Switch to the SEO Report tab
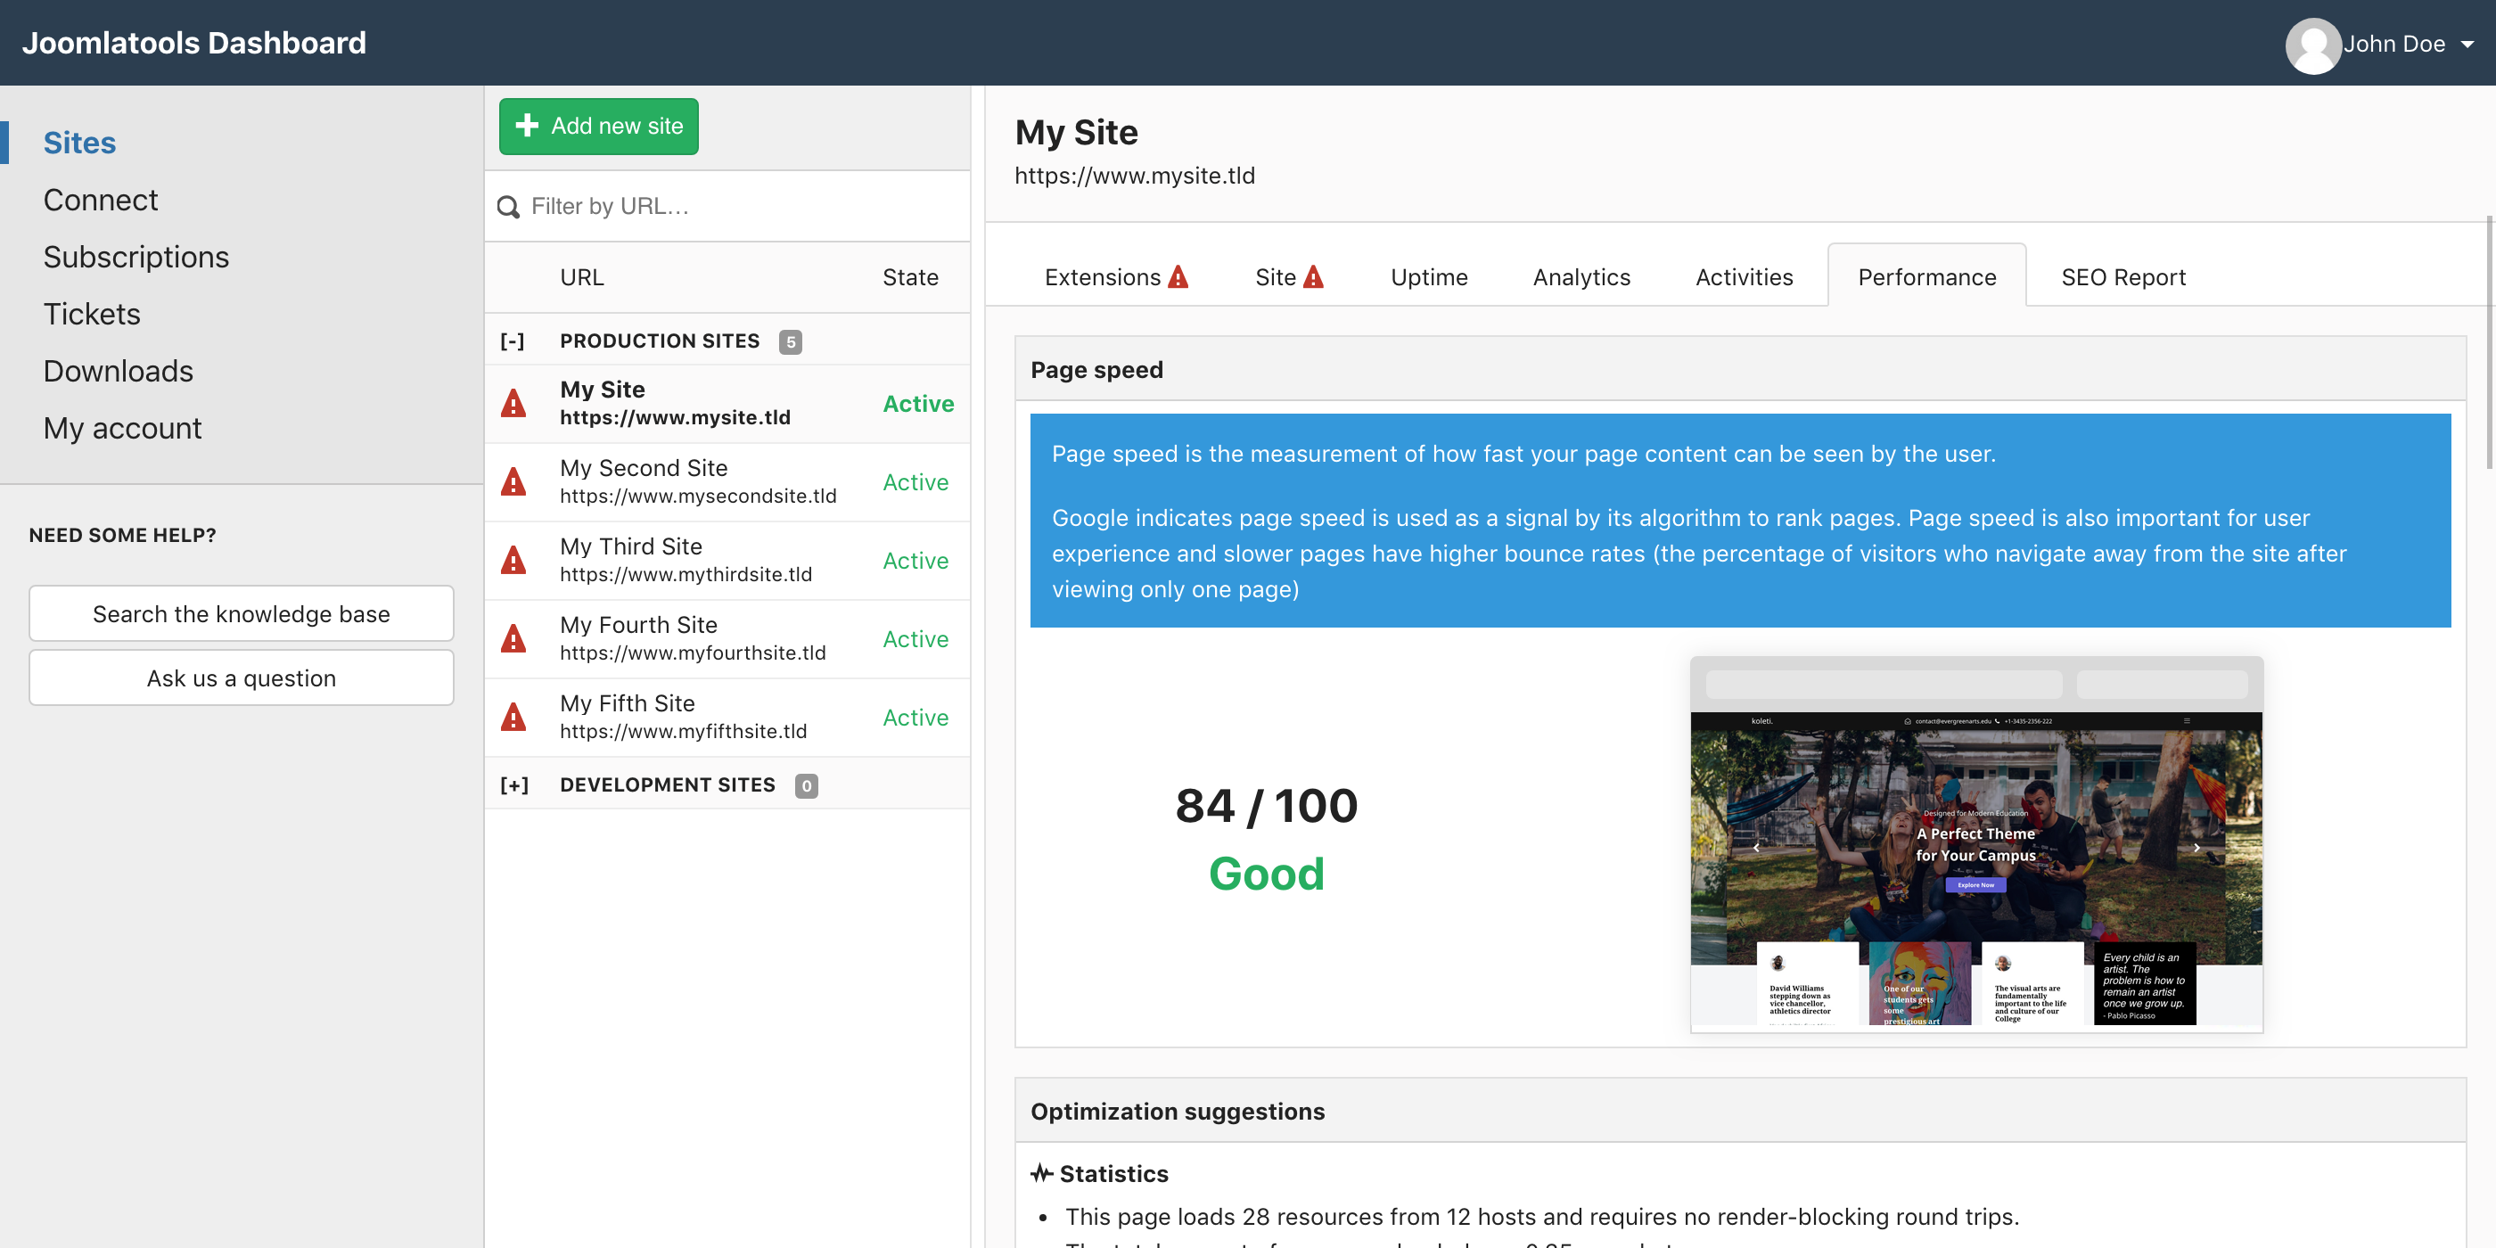This screenshot has width=2496, height=1248. [2123, 277]
